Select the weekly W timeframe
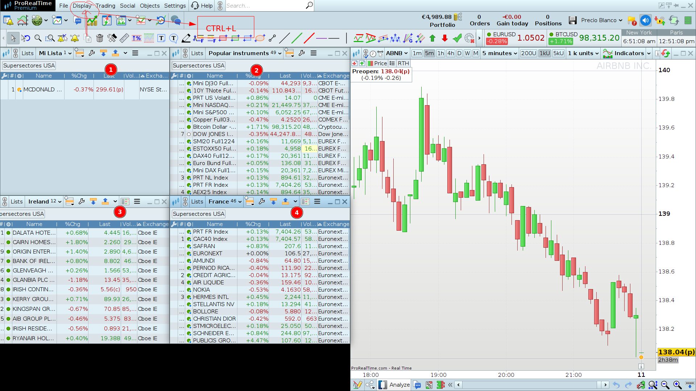Screen dimensions: 696x391 [467, 53]
